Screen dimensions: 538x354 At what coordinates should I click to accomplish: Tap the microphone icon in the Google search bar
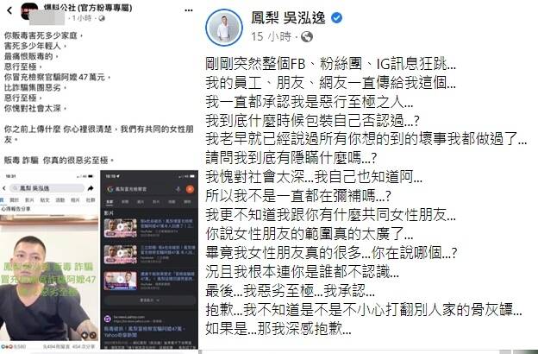[x=178, y=189]
